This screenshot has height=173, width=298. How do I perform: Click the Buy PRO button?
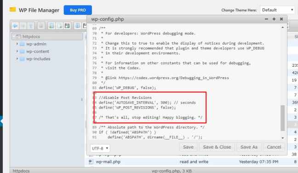tap(78, 10)
